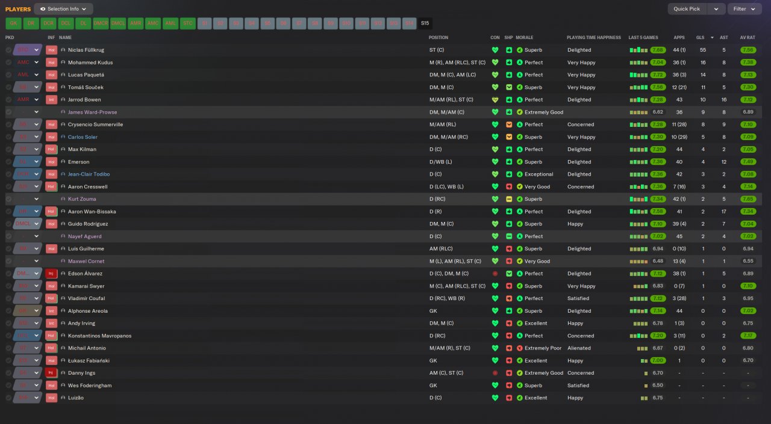Tick the pick checkbox for Luizão
Image resolution: width=771 pixels, height=424 pixels.
tap(8, 398)
